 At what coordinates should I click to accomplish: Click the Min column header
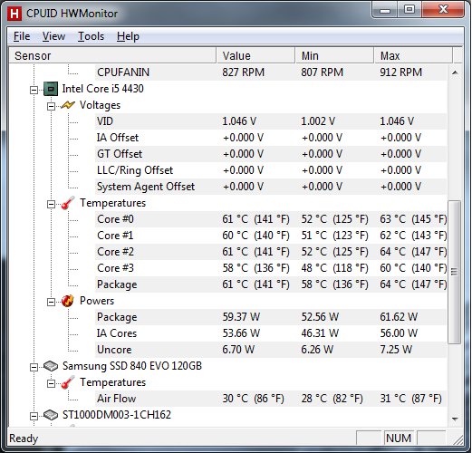point(334,55)
